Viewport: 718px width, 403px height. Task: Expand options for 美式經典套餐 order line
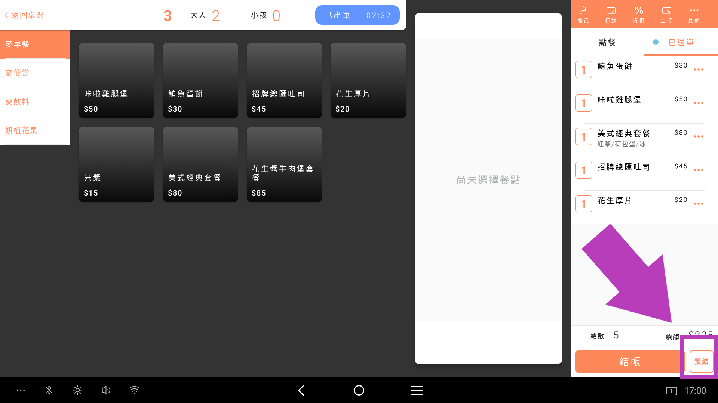click(x=698, y=137)
